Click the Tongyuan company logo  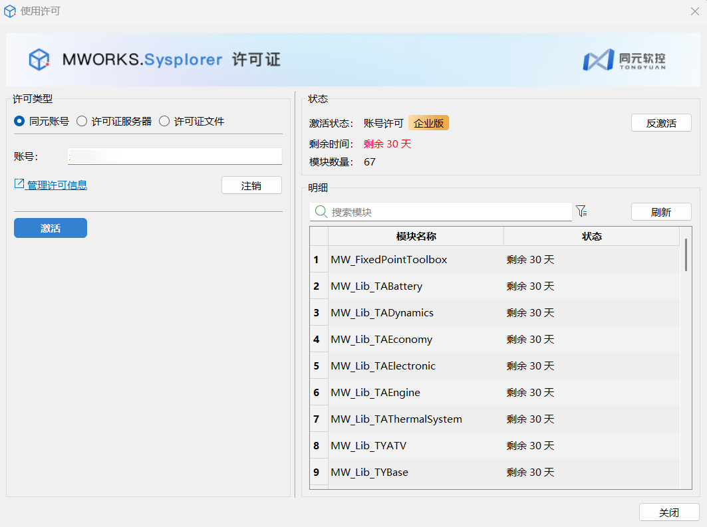(623, 60)
